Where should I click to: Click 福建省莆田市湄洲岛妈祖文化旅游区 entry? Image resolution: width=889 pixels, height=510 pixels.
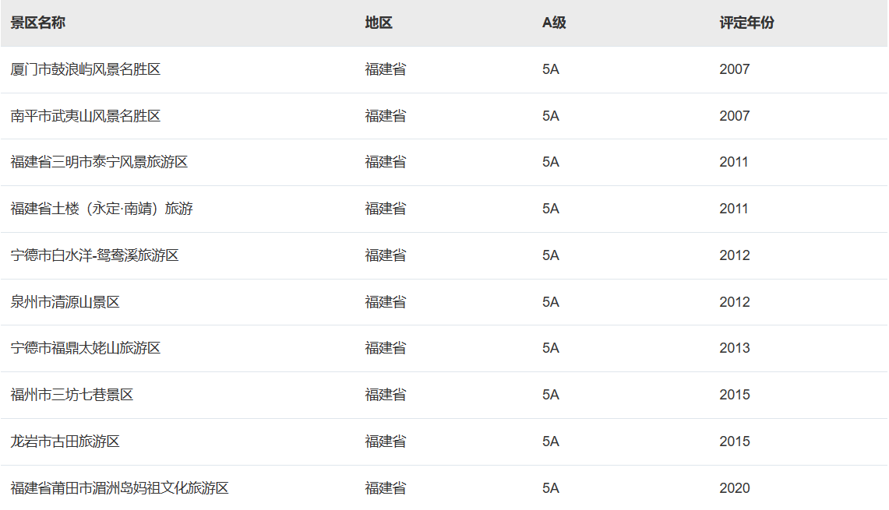point(119,488)
